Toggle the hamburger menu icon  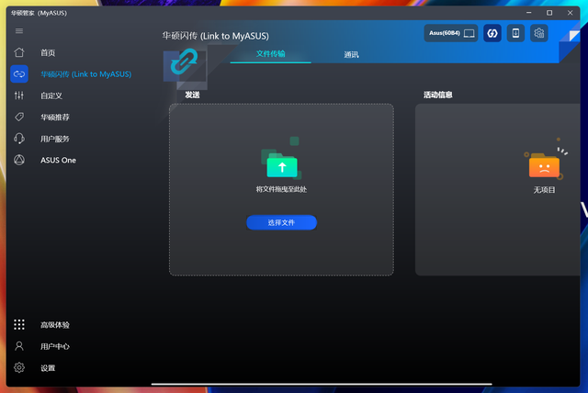click(19, 30)
